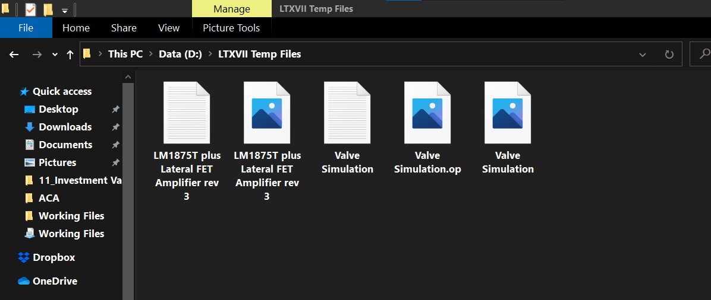Click LTXVII Temp Files breadcrumb segment
Screen dimensions: 711x300
(x=259, y=54)
